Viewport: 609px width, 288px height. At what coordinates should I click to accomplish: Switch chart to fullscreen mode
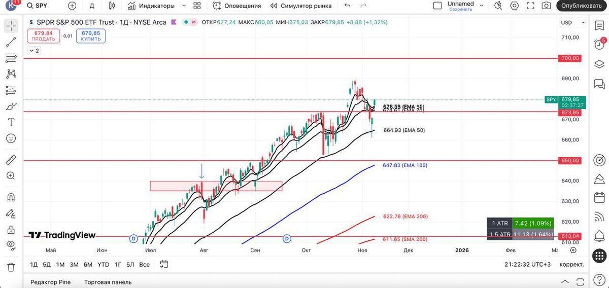(530, 6)
